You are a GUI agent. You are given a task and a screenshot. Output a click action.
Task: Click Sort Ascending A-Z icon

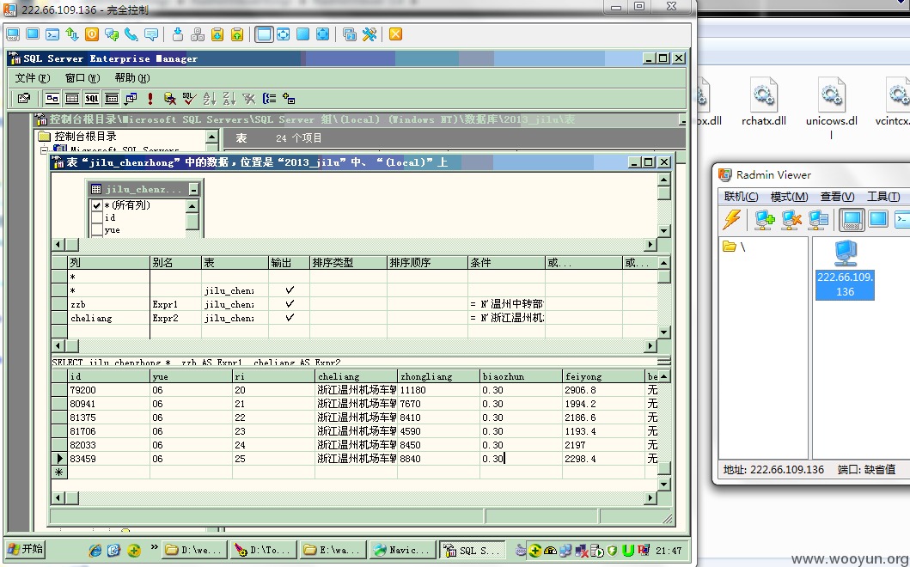coord(210,99)
